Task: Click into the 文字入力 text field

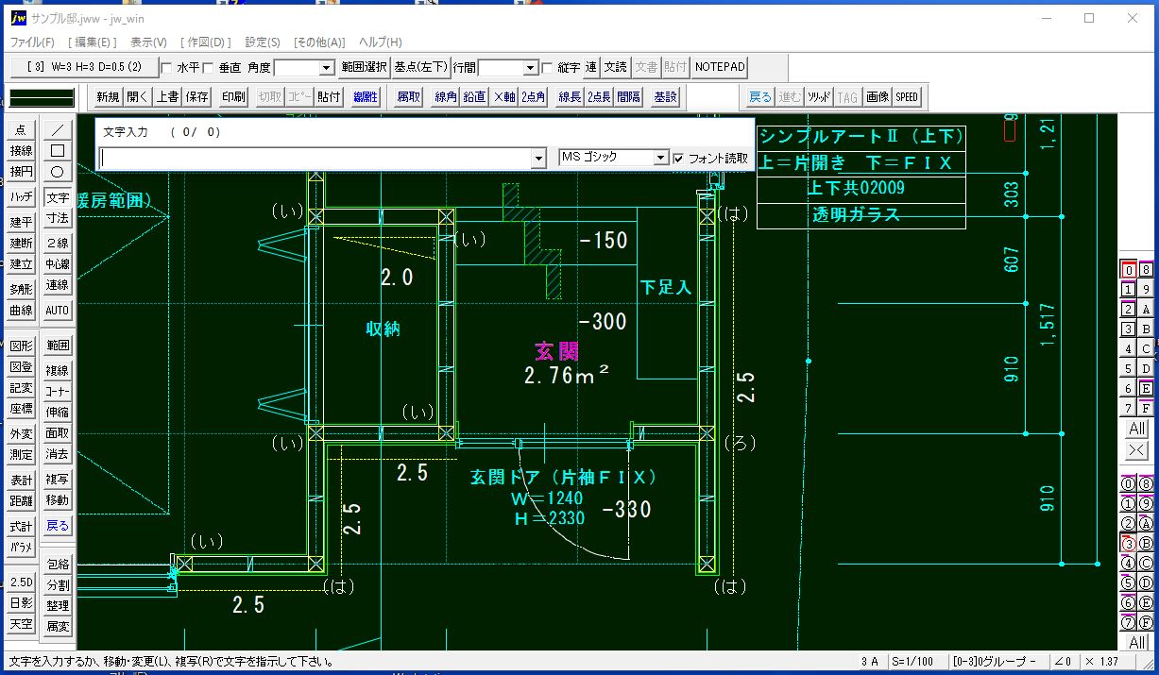Action: click(315, 158)
